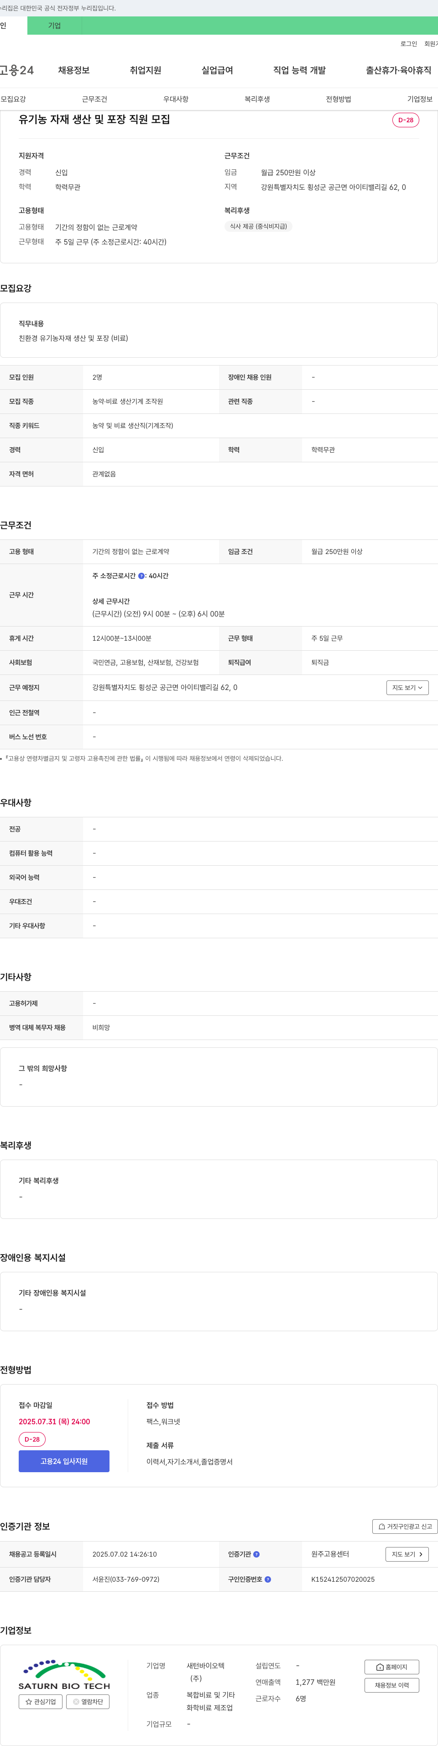
Task: Select the 기업 tab at the top
Action: 54,26
